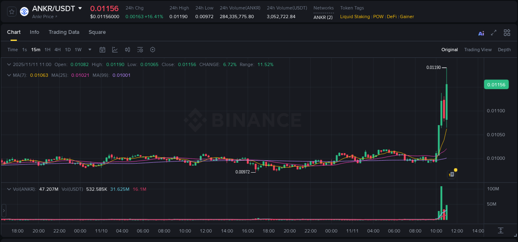
Task: Click the green 0.01156 price label
Action: coord(496,84)
